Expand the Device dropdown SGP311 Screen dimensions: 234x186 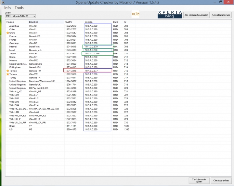coord(20,16)
